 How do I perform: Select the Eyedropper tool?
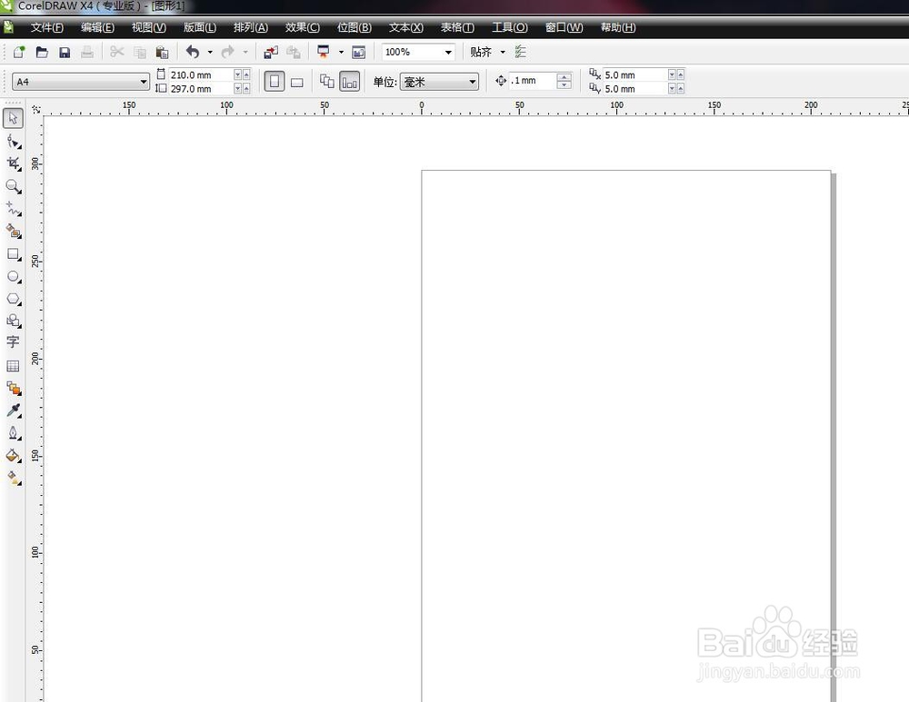(x=14, y=410)
